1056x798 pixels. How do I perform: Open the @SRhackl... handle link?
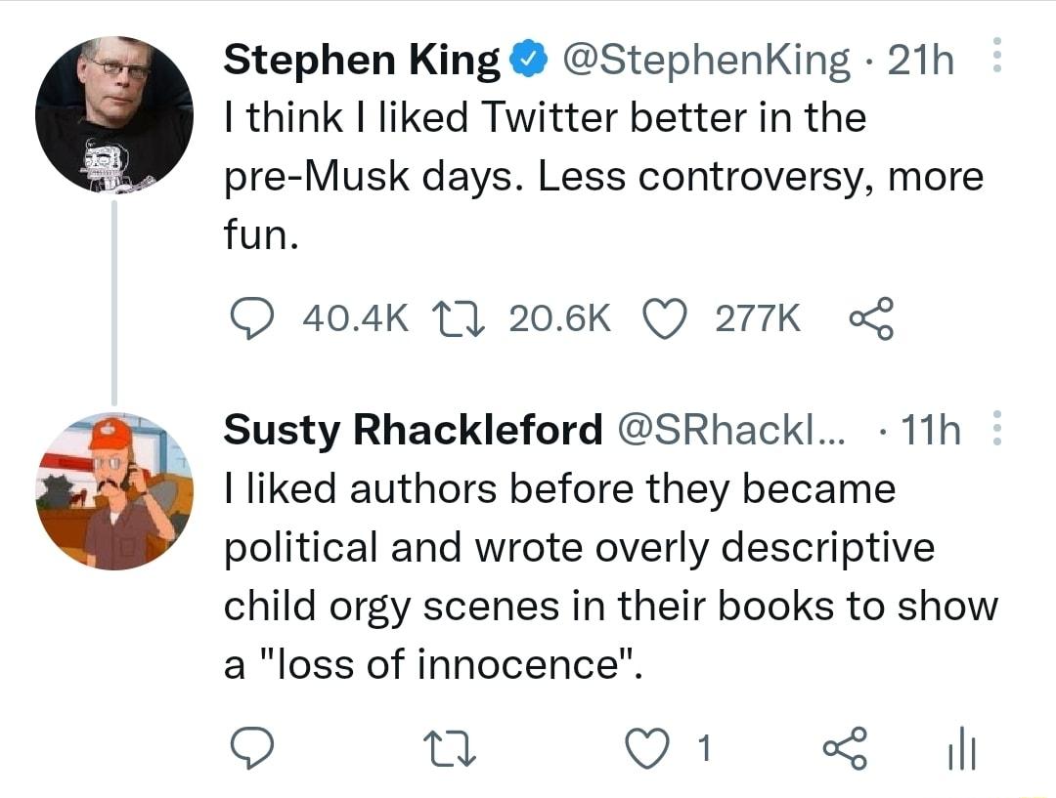726,430
